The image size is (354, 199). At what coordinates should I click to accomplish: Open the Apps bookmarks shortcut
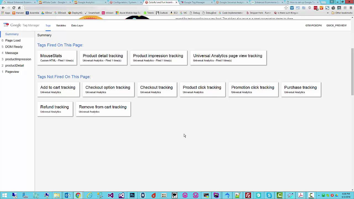(6, 13)
